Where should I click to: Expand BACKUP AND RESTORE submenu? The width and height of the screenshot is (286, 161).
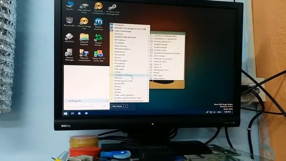[130, 37]
